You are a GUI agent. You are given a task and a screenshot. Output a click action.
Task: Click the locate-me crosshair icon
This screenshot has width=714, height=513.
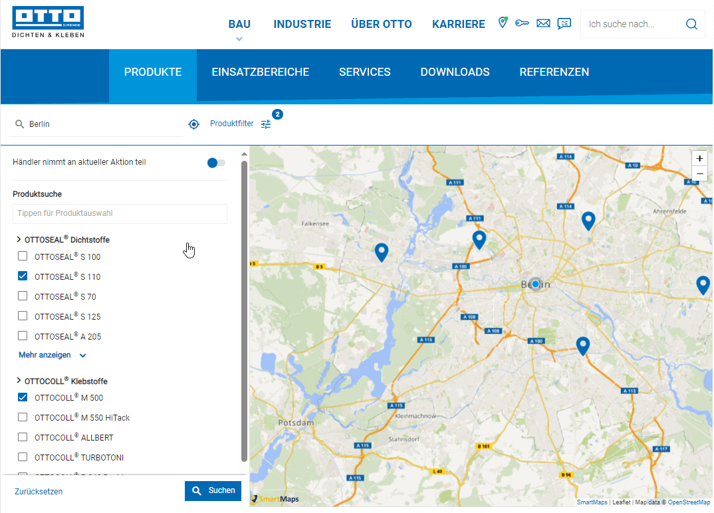[194, 124]
